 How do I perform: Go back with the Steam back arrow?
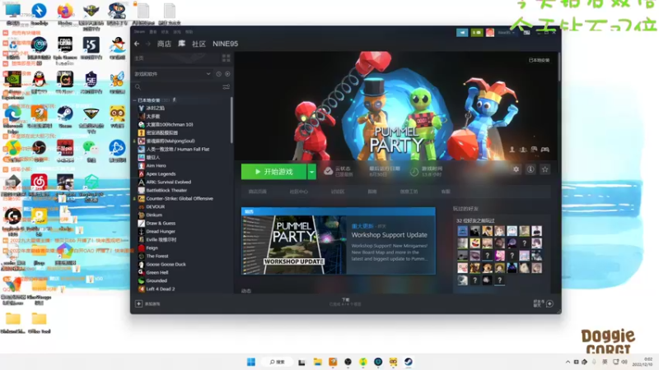[137, 44]
